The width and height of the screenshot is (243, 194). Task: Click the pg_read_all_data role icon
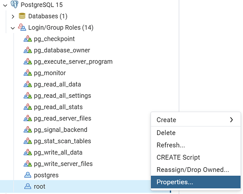pos(28,84)
